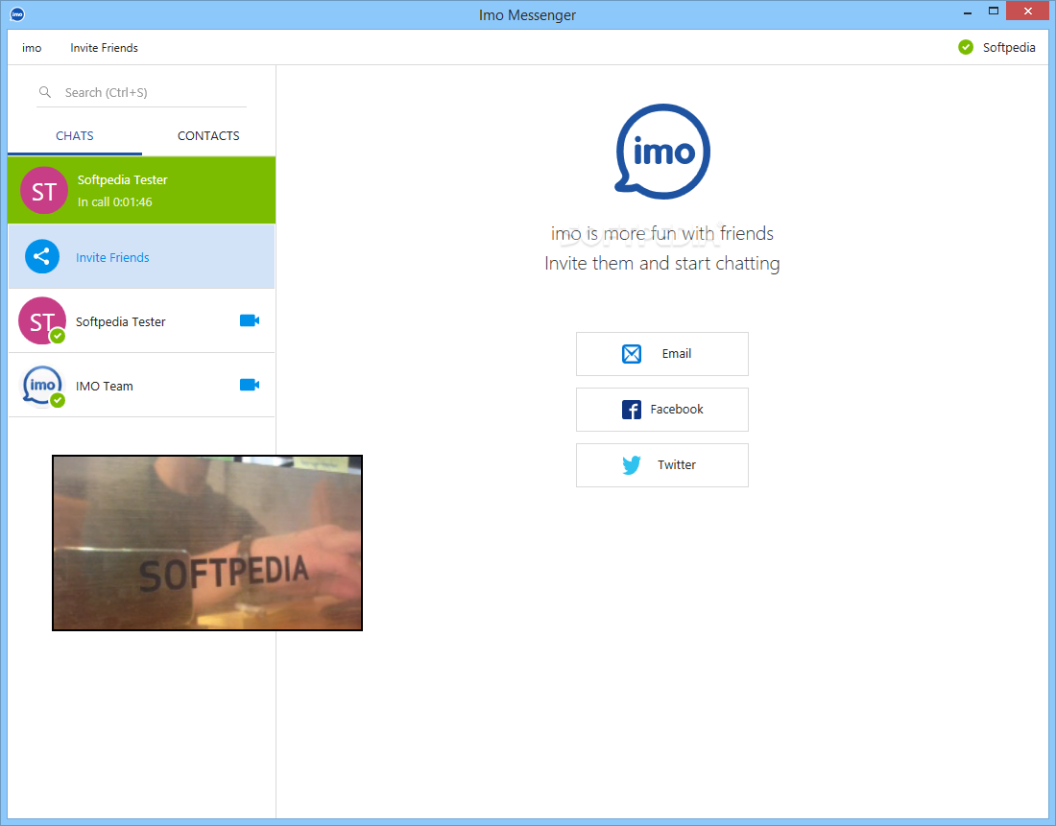Image resolution: width=1056 pixels, height=826 pixels.
Task: Click the green online status icon
Action: click(x=966, y=47)
